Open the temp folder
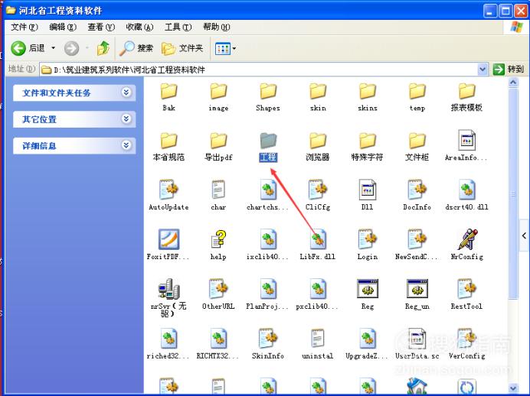Image resolution: width=530 pixels, height=396 pixels. pyautogui.click(x=417, y=97)
